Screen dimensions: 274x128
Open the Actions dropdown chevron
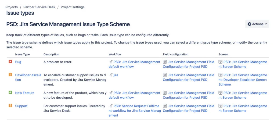(x=266, y=24)
